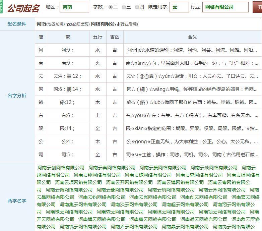Click the red start button at top right
This screenshot has width=262, height=231.
pyautogui.click(x=257, y=7)
